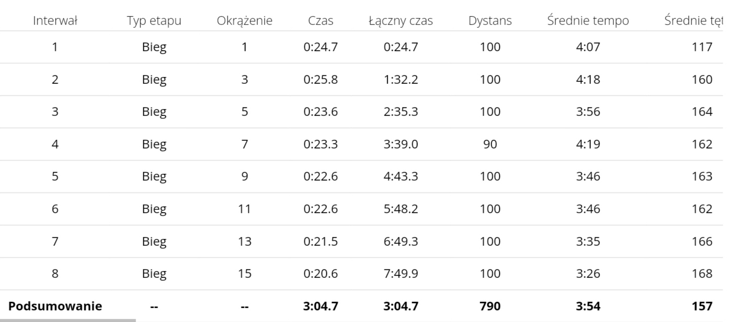Click the distance value 90
Viewport: 738px width, 322px height.
490,144
